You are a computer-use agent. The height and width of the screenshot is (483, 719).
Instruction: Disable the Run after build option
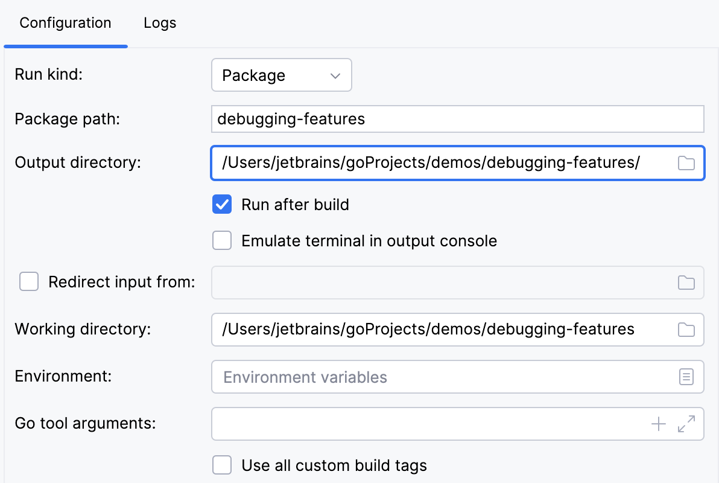click(222, 204)
